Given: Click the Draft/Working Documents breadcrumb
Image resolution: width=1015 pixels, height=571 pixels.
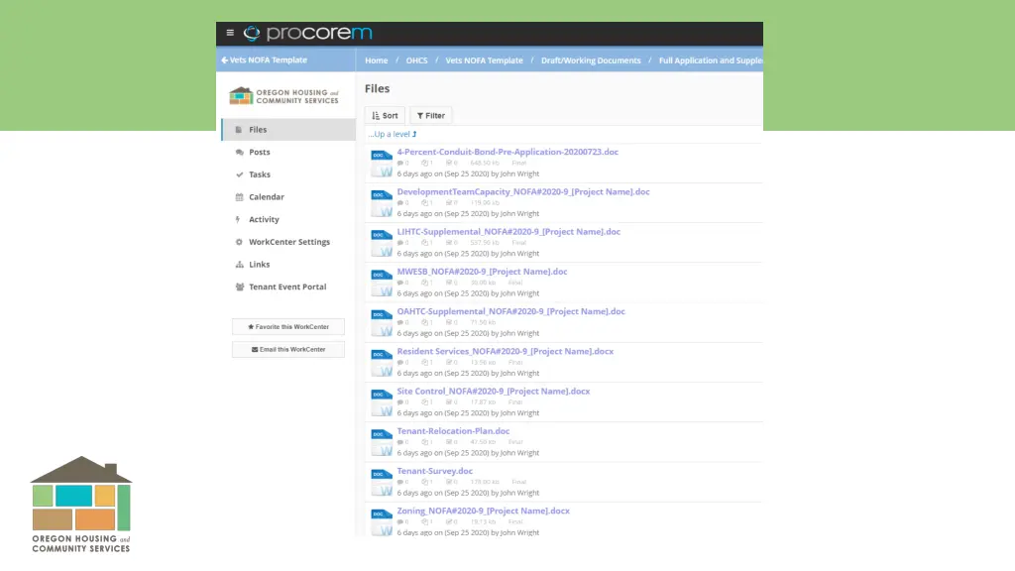Looking at the screenshot, I should click(x=591, y=60).
